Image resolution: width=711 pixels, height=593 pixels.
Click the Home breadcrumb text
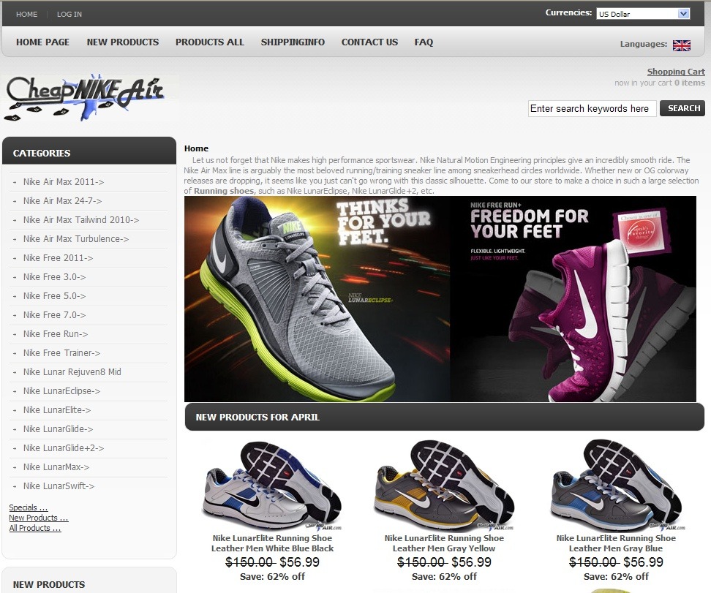[x=196, y=148]
